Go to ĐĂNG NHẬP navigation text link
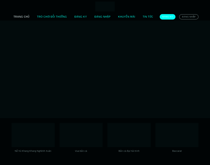 click(102, 17)
